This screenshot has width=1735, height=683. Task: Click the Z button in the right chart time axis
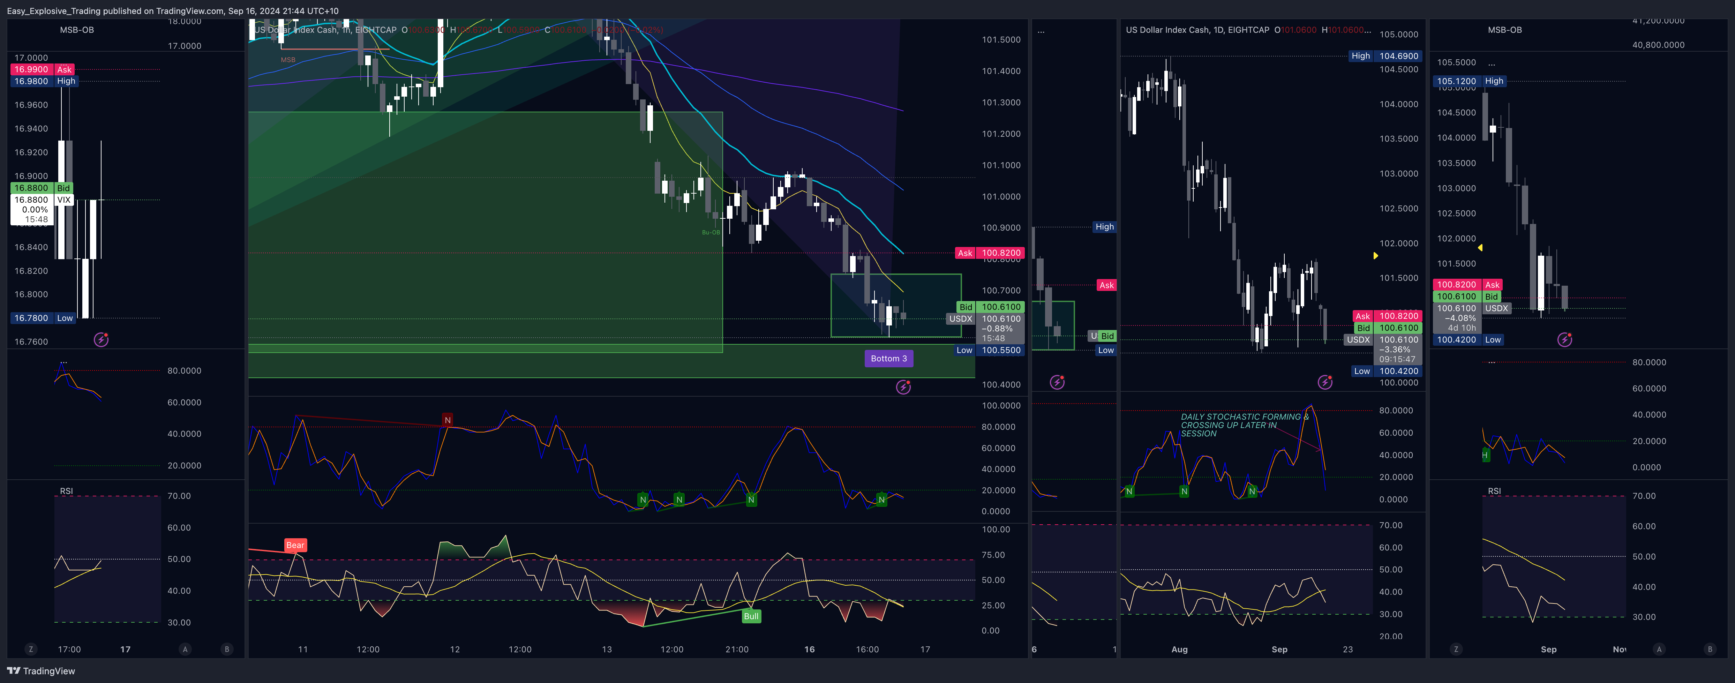[1456, 649]
